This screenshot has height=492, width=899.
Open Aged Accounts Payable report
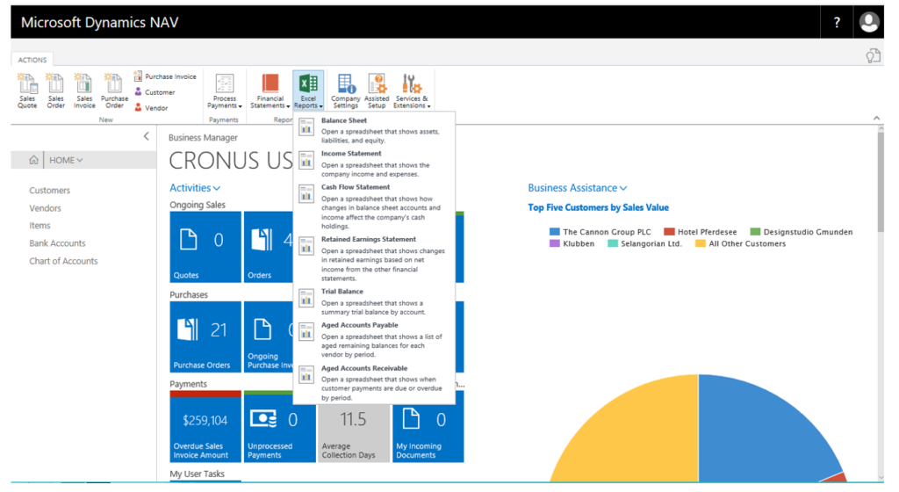pos(374,339)
